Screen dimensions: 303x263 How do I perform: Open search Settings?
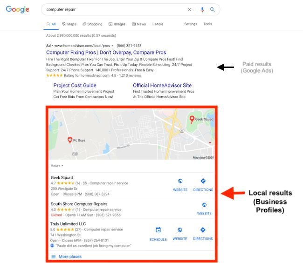(x=191, y=24)
